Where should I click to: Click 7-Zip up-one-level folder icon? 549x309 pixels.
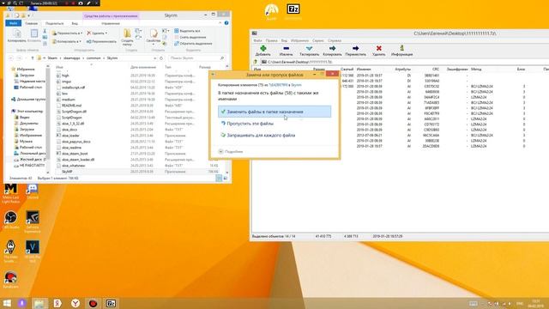(x=256, y=62)
